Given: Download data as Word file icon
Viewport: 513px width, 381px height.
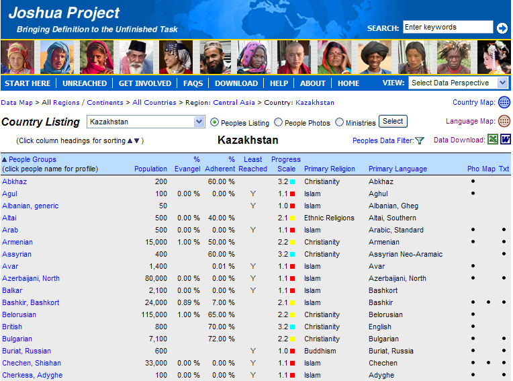Looking at the screenshot, I should click(505, 140).
